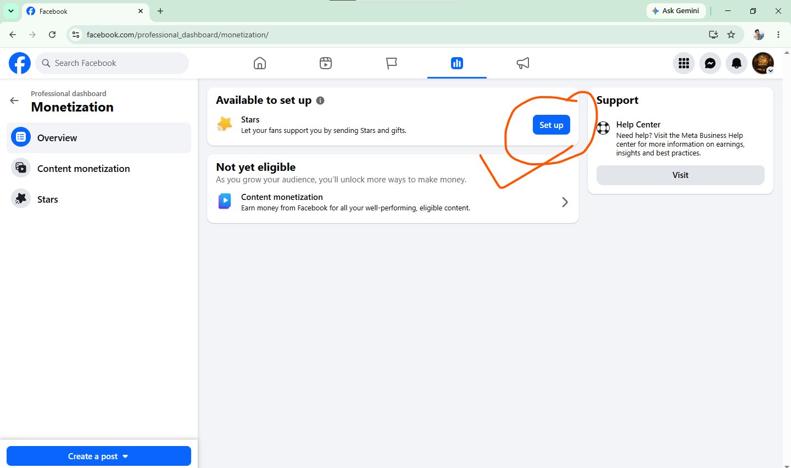The width and height of the screenshot is (791, 468).
Task: Click the Set up button for Stars
Action: coord(552,125)
